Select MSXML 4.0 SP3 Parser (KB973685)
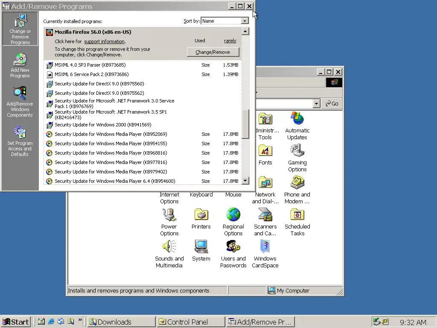This screenshot has width=437, height=328. coord(143,65)
